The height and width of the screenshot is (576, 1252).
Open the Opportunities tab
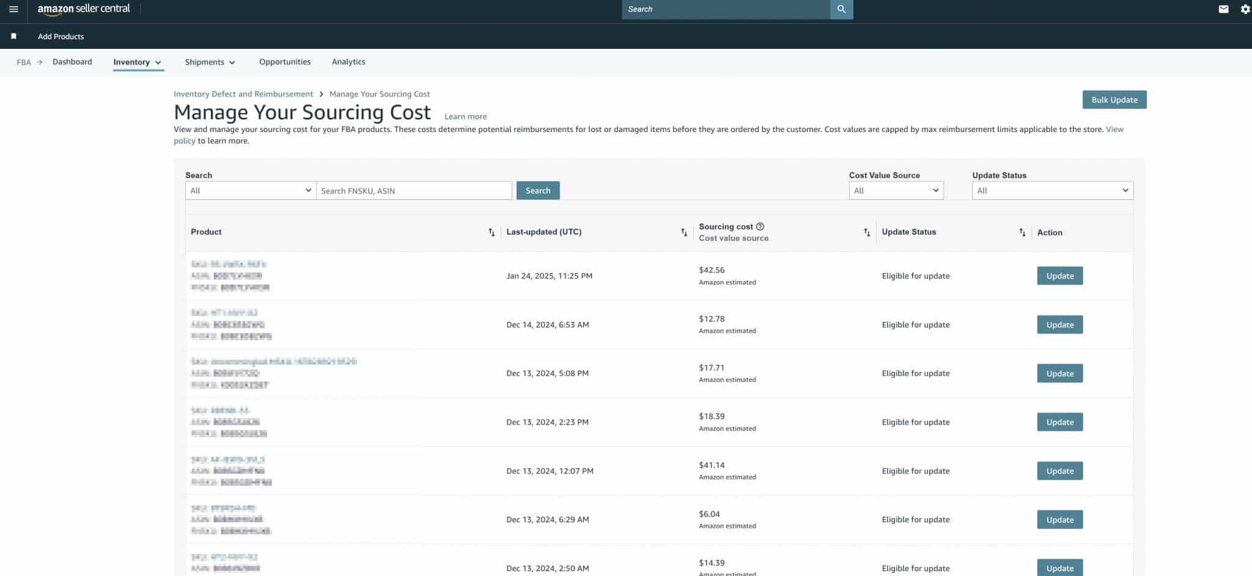[285, 62]
